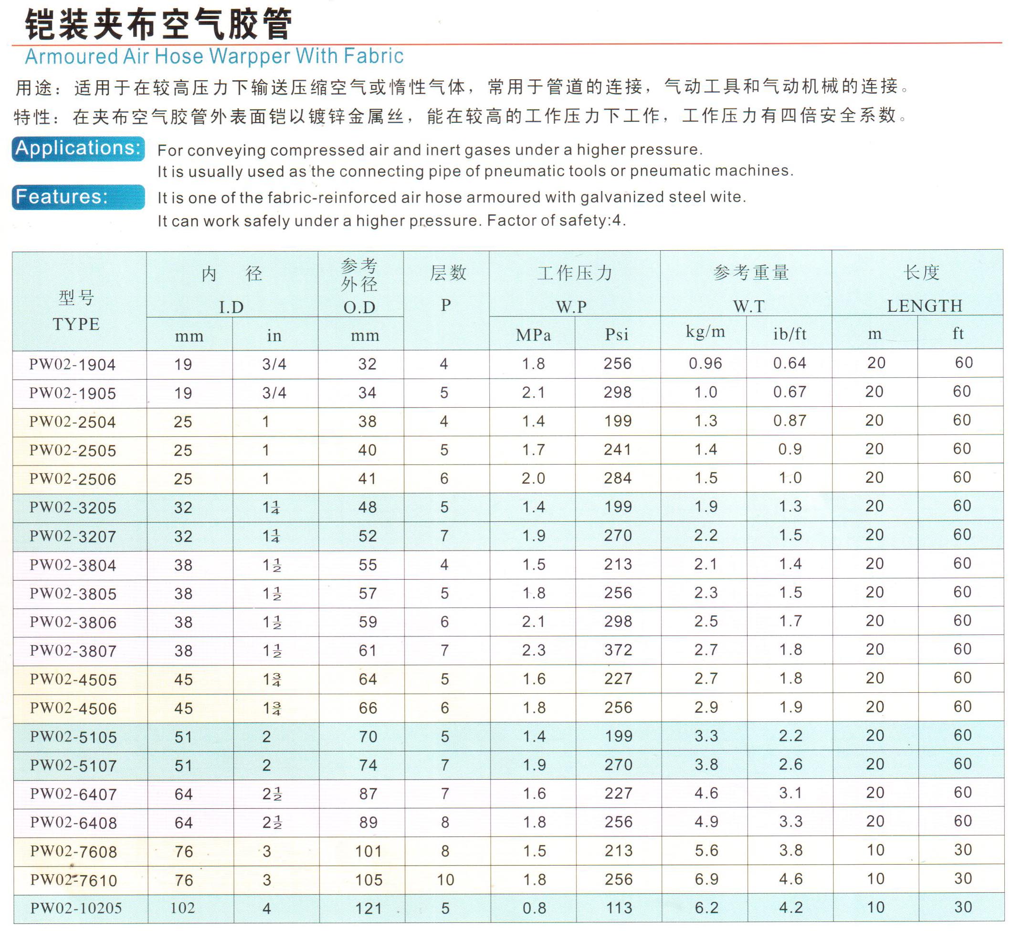This screenshot has height=931, width=1012.
Task: Click the 0.87 ib/ft value for PW02-2504
Action: (x=790, y=421)
